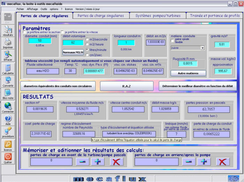Image resolution: width=244 pixels, height=182 pixels.
Task: Click the Normaux M3/H button
Action: [73, 52]
